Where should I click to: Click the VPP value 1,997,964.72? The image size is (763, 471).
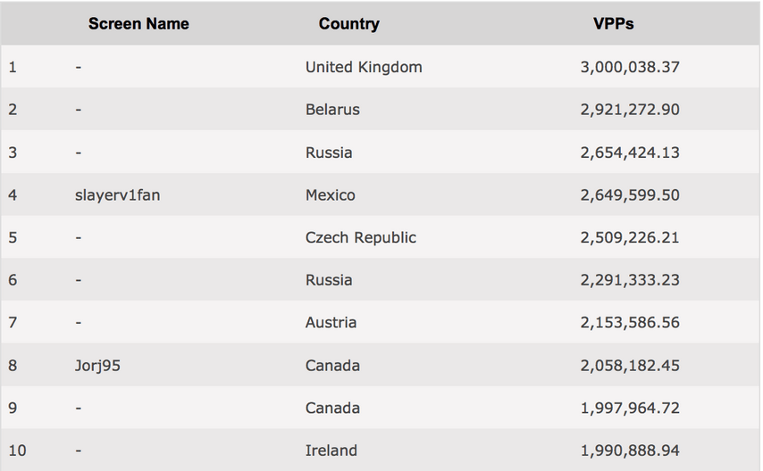pyautogui.click(x=630, y=408)
